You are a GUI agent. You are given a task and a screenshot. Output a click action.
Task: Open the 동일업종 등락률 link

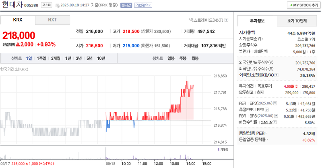click(254, 140)
